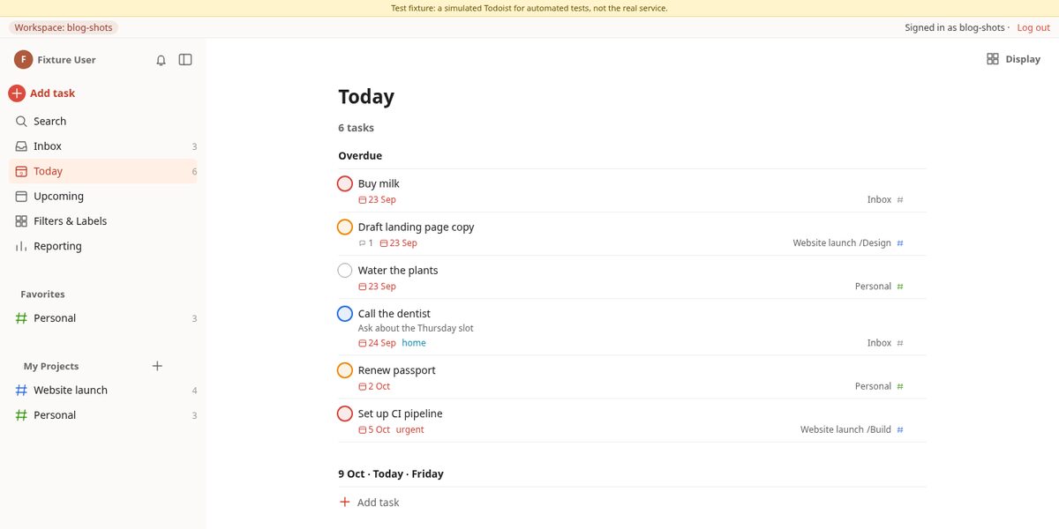Check off Draft landing page copy
The width and height of the screenshot is (1059, 529).
(x=345, y=227)
